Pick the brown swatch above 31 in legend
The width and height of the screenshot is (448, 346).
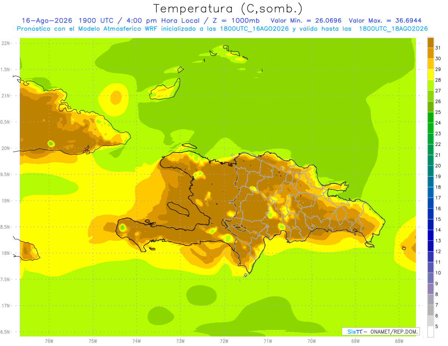430,43
